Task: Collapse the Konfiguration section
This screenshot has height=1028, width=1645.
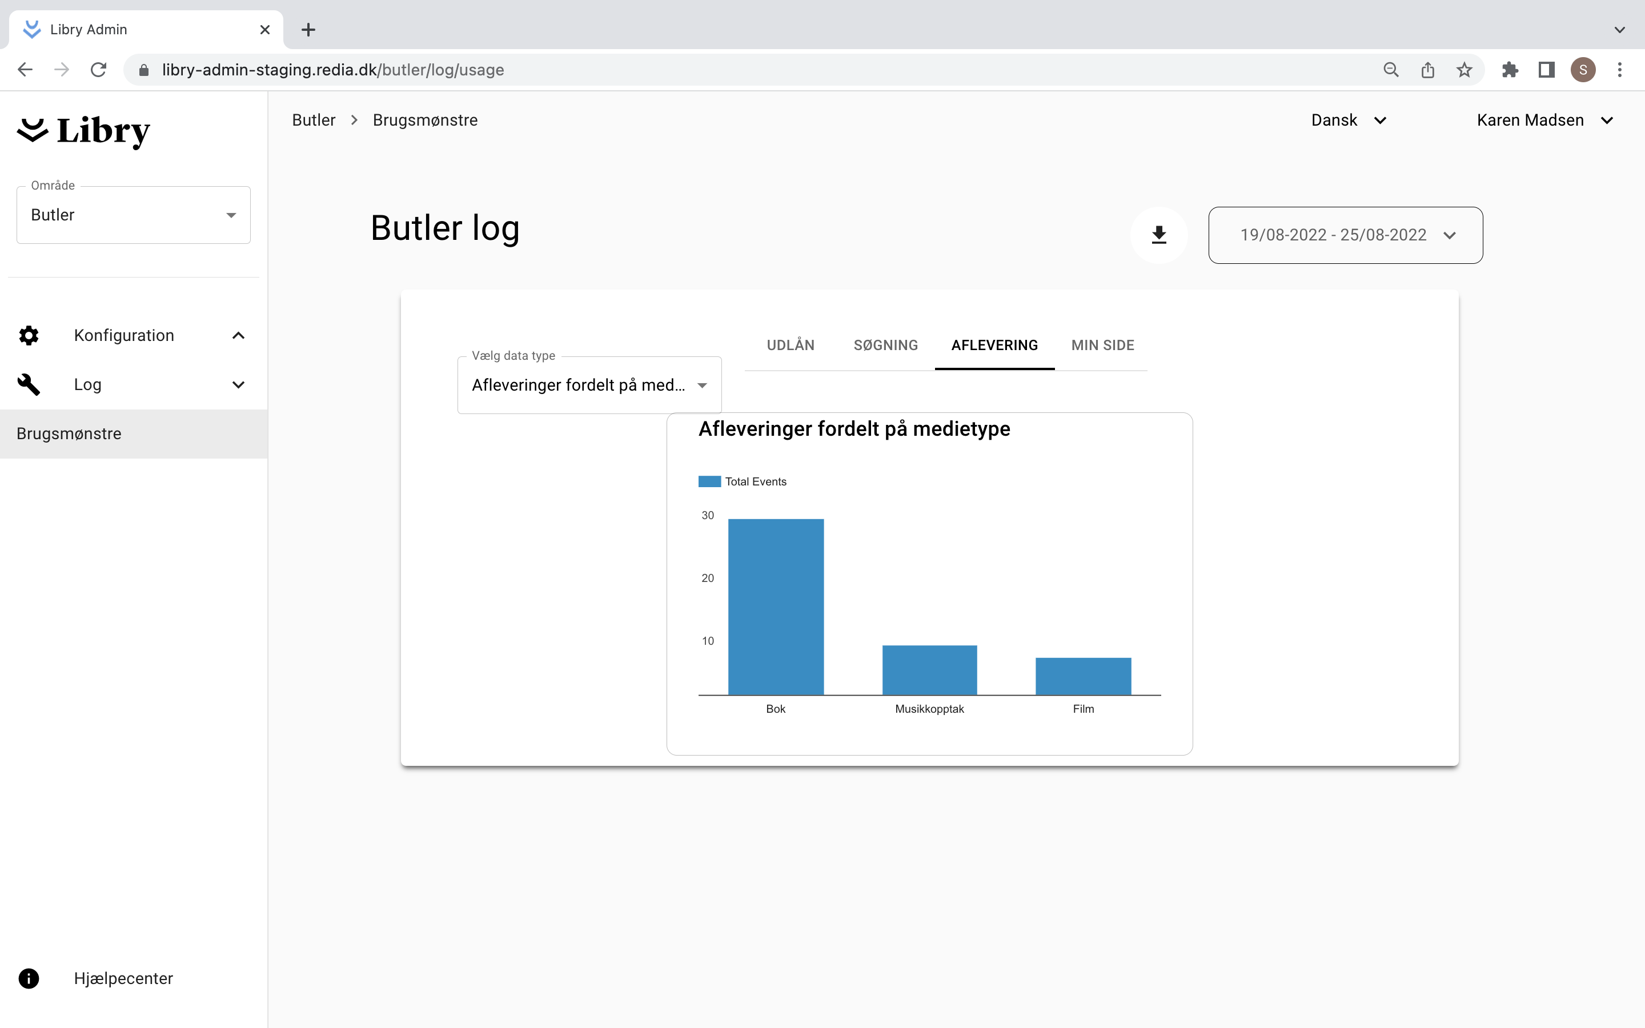Action: tap(238, 335)
